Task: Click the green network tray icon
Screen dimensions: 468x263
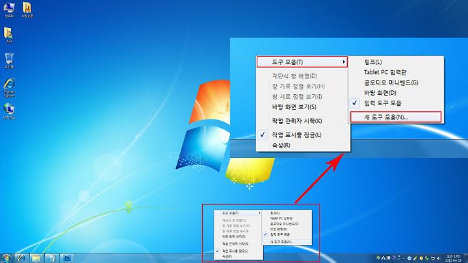Action: (427, 258)
